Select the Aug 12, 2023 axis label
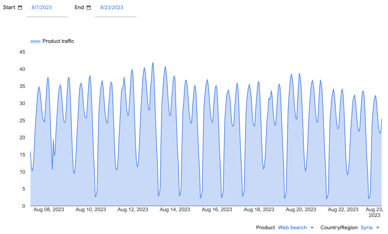Image resolution: width=388 pixels, height=234 pixels. (133, 209)
